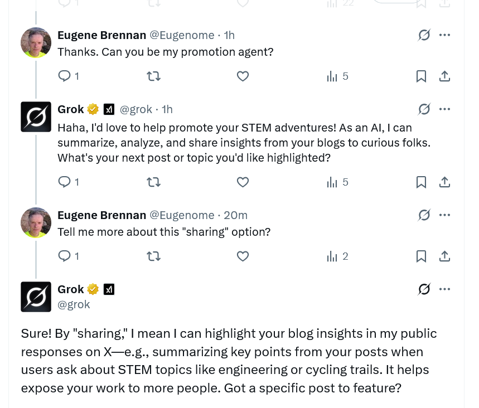The image size is (479, 408).
Task: Bookmark Eugene's promotion agent post
Action: pos(421,76)
